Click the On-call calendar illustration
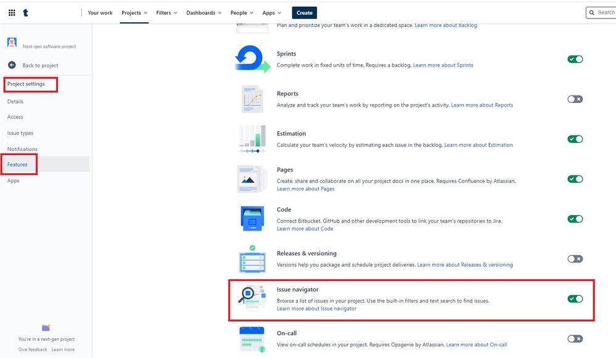The image size is (616, 358). (x=252, y=339)
